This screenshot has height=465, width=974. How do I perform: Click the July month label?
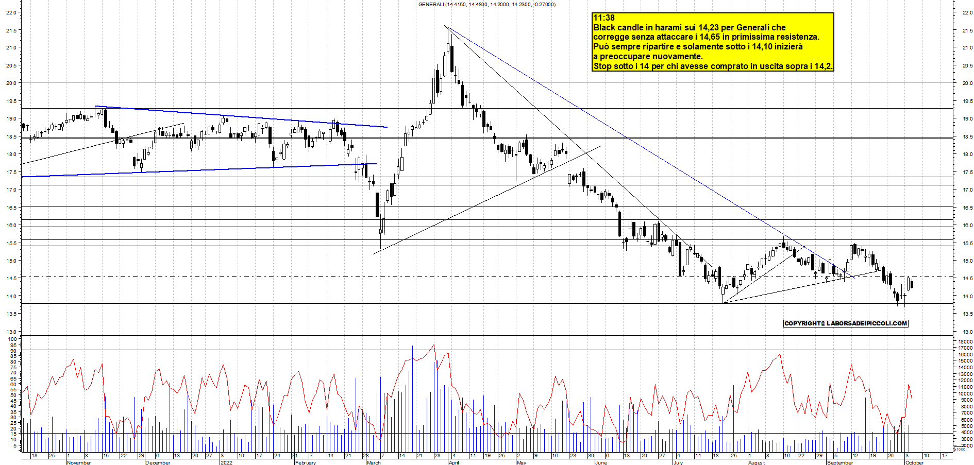(x=678, y=462)
